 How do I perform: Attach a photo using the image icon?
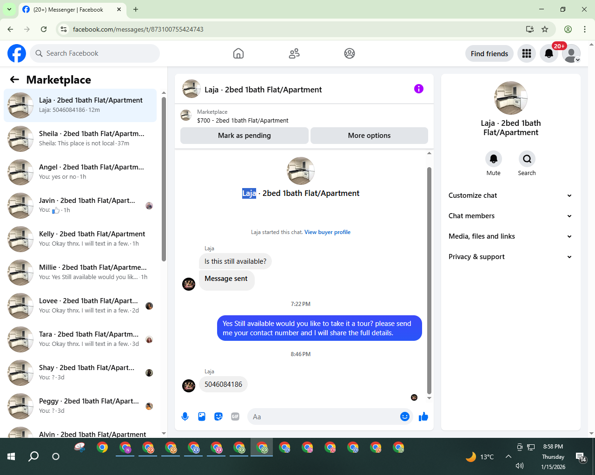pos(202,416)
